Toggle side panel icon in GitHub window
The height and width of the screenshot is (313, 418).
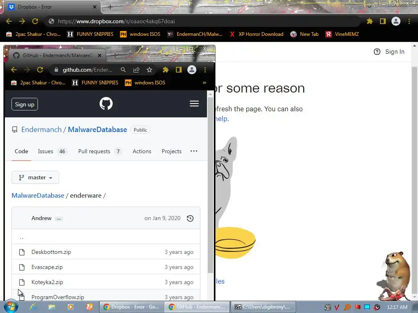(x=179, y=70)
